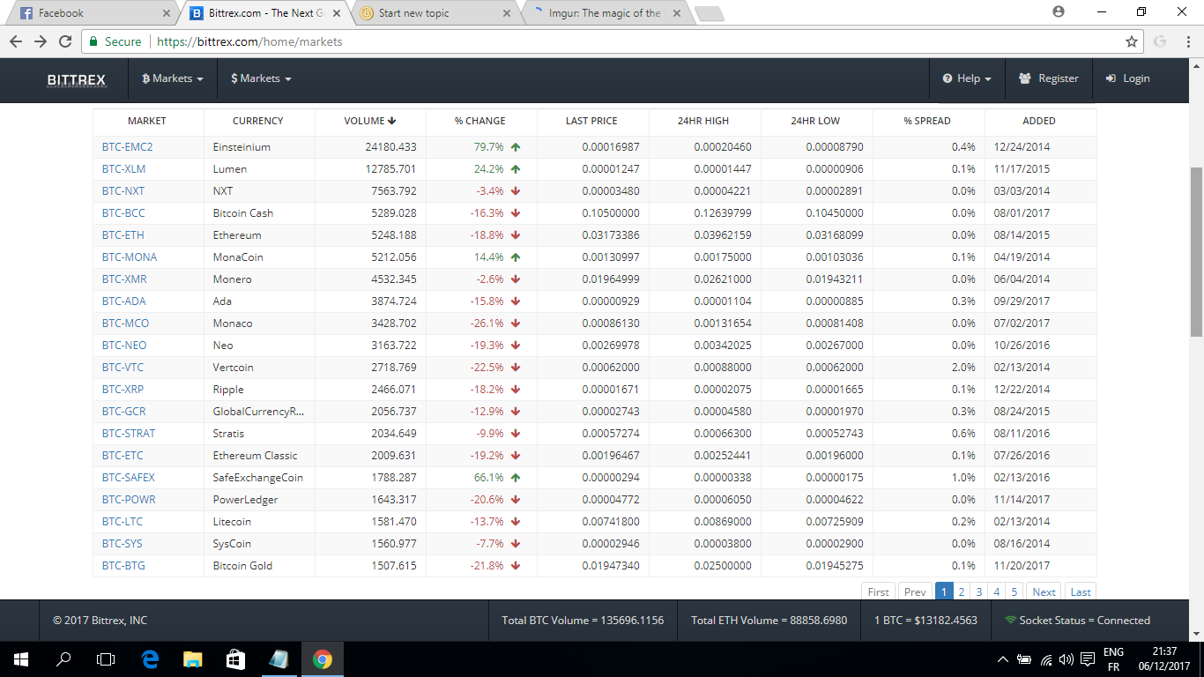The image size is (1204, 677).
Task: Bookmark page with the star icon
Action: pos(1132,41)
